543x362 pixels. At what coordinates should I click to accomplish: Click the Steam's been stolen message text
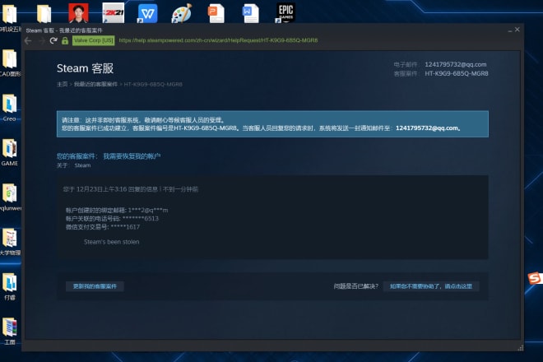coord(112,242)
